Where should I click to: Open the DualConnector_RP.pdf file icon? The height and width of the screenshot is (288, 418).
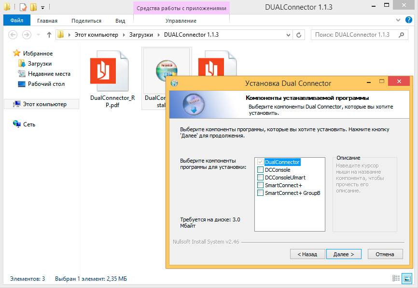pos(109,71)
